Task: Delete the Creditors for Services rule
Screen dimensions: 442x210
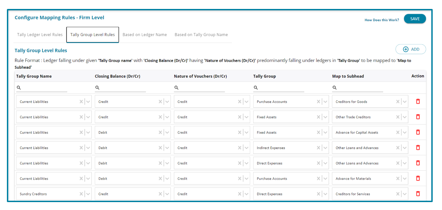Action: pyautogui.click(x=418, y=194)
